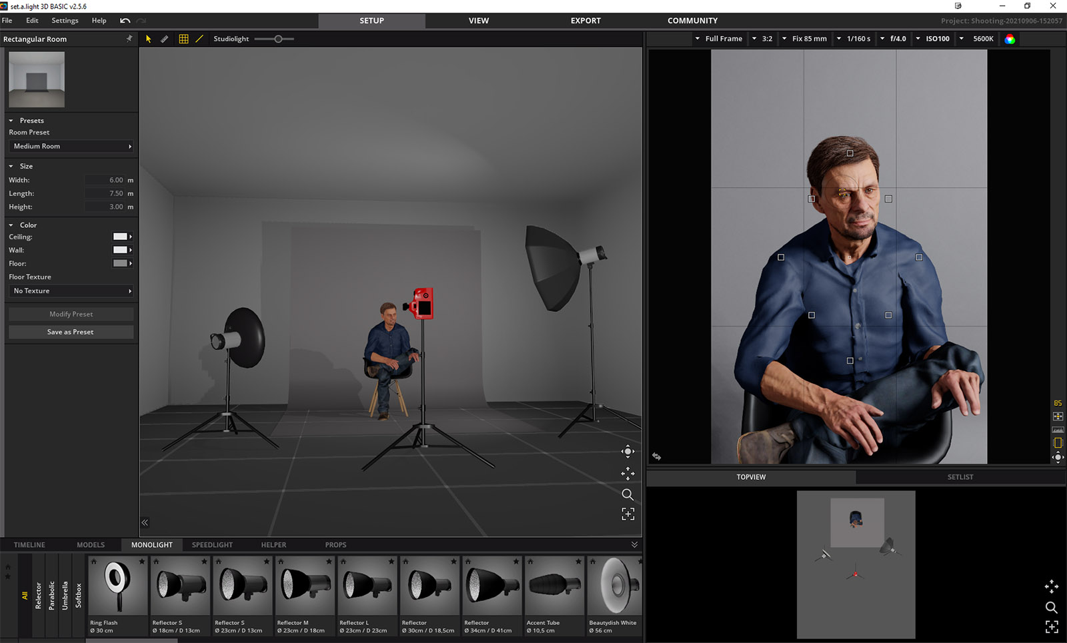Click the pin icon on Rectangular Room panel
This screenshot has width=1067, height=643.
pyautogui.click(x=129, y=39)
